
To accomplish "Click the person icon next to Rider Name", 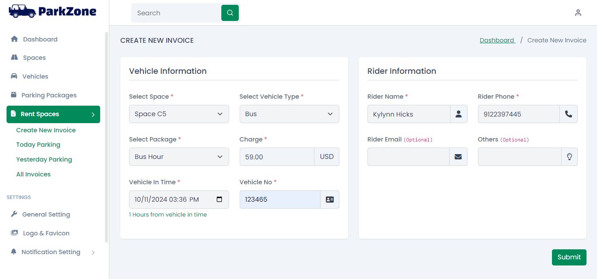I will tap(458, 114).
